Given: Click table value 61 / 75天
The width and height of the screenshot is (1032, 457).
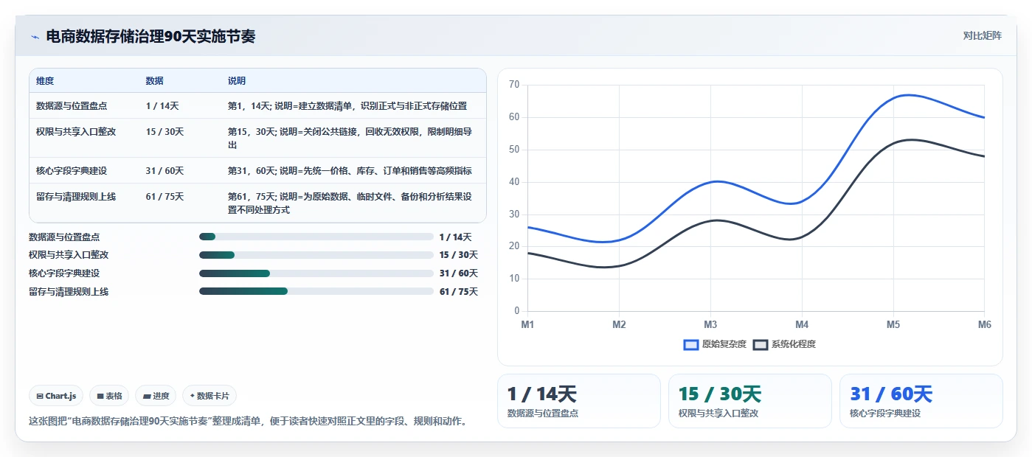Looking at the screenshot, I should (x=165, y=196).
